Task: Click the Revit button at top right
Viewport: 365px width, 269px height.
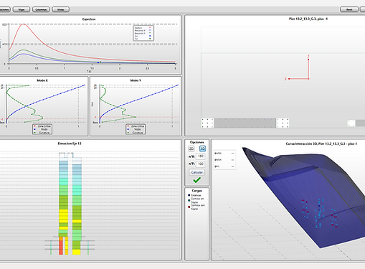Action: pos(349,9)
